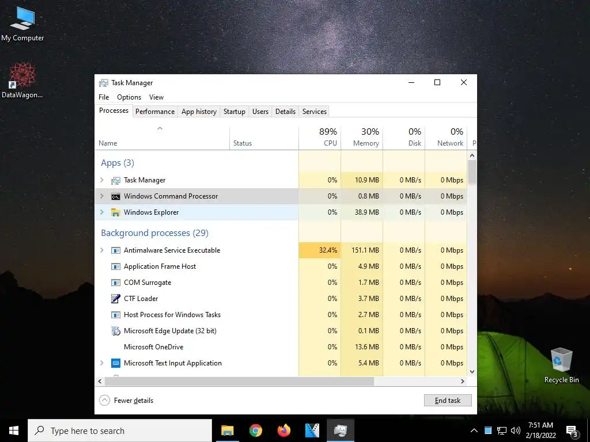590x442 pixels.
Task: Expand the Antimalware Service Executable row
Action: click(101, 250)
